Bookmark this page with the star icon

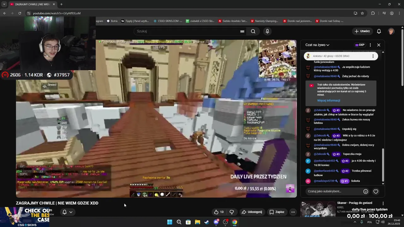362,13
